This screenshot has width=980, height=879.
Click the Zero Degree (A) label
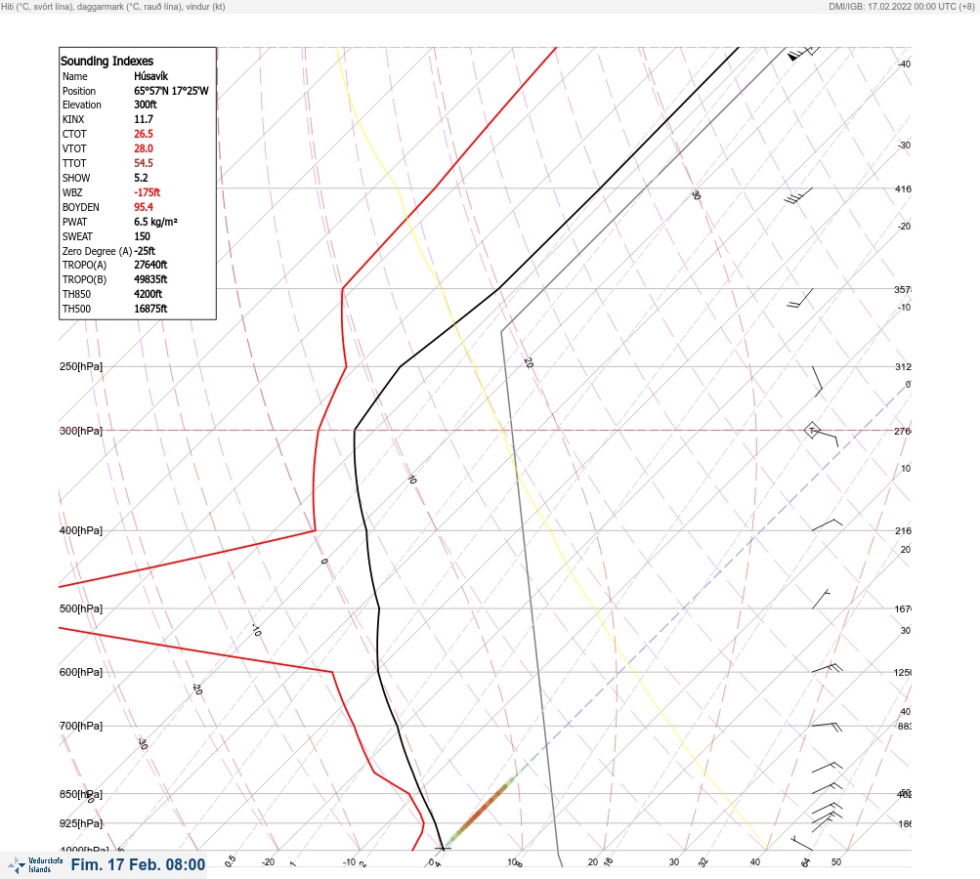tap(97, 251)
